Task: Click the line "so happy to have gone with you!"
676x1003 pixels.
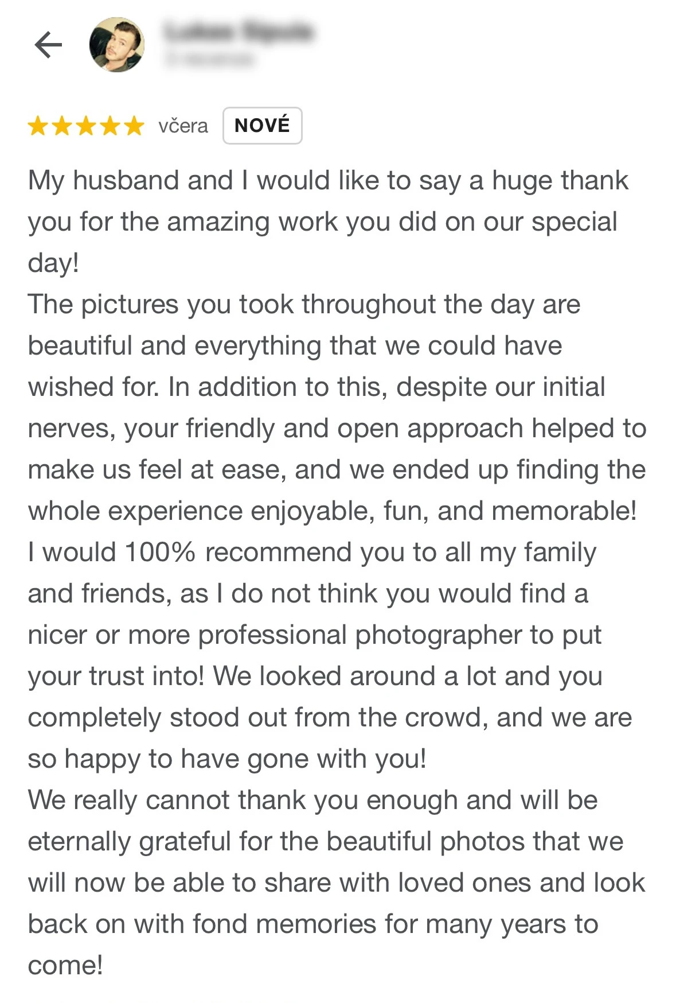Action: [x=227, y=759]
